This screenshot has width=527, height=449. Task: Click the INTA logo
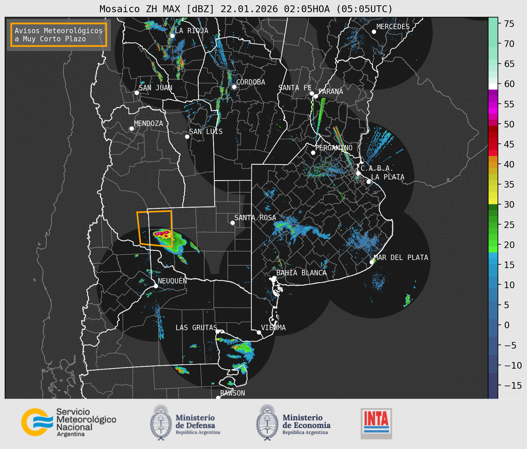376,424
